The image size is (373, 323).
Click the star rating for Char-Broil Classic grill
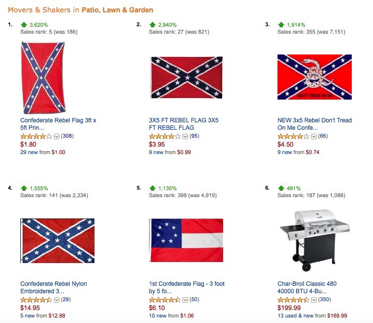[x=293, y=300]
